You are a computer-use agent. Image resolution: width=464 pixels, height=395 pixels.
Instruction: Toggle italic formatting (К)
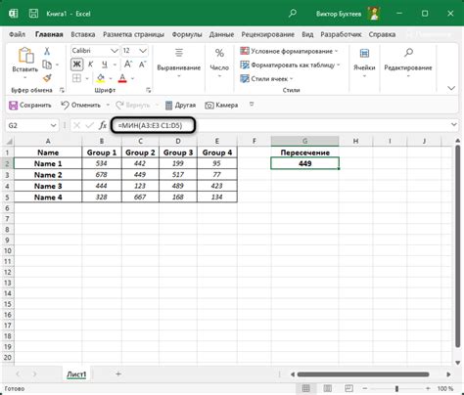91,65
